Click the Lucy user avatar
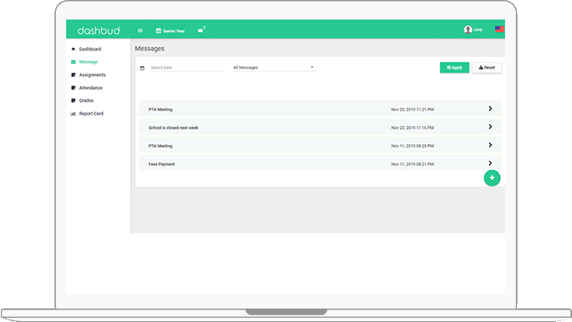The image size is (572, 322). coord(468,30)
